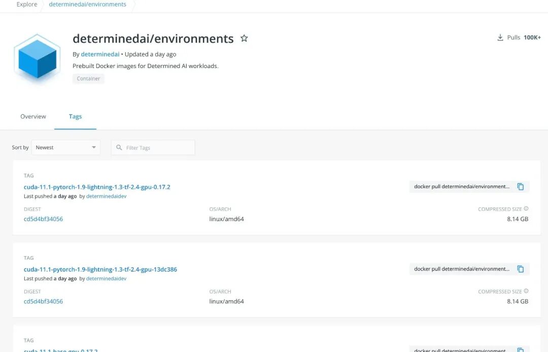Select the Tags tab
This screenshot has height=352, width=548.
[x=75, y=116]
